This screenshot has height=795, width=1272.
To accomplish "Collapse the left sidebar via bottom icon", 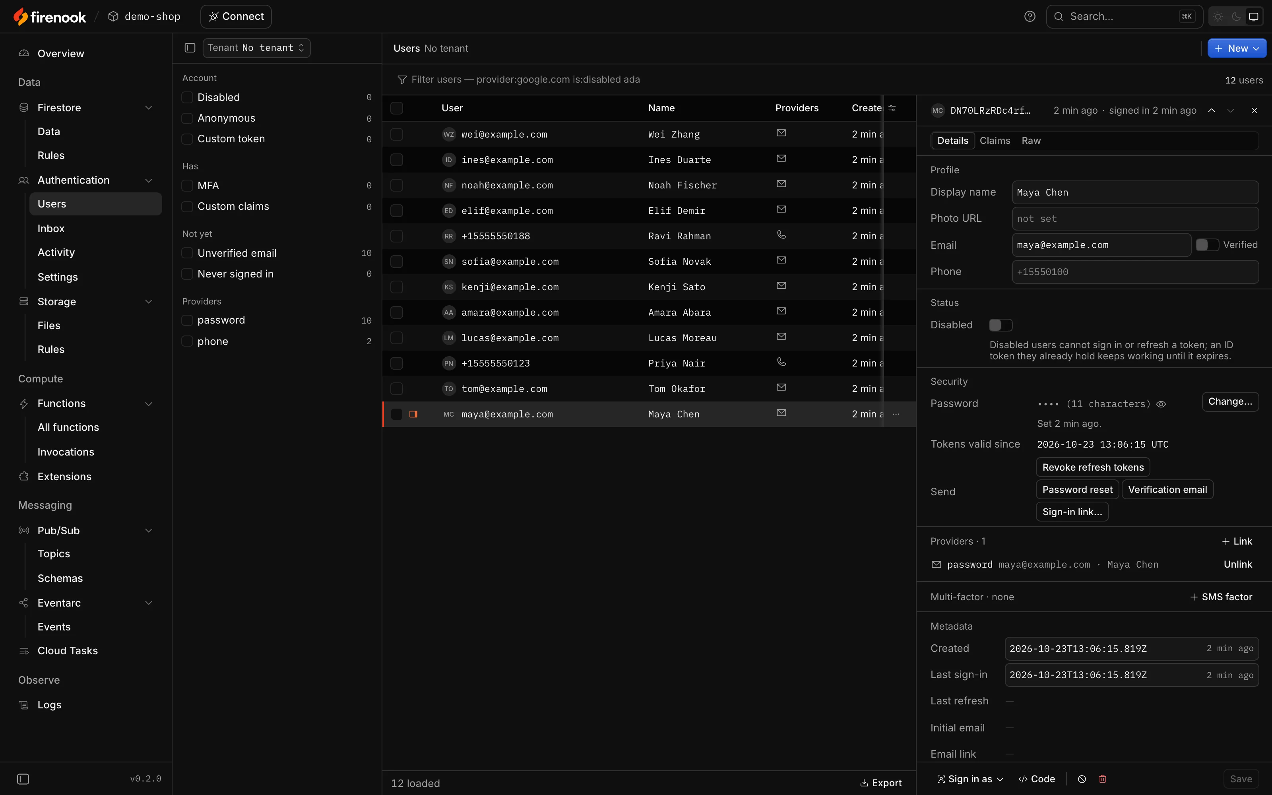I will [23, 779].
